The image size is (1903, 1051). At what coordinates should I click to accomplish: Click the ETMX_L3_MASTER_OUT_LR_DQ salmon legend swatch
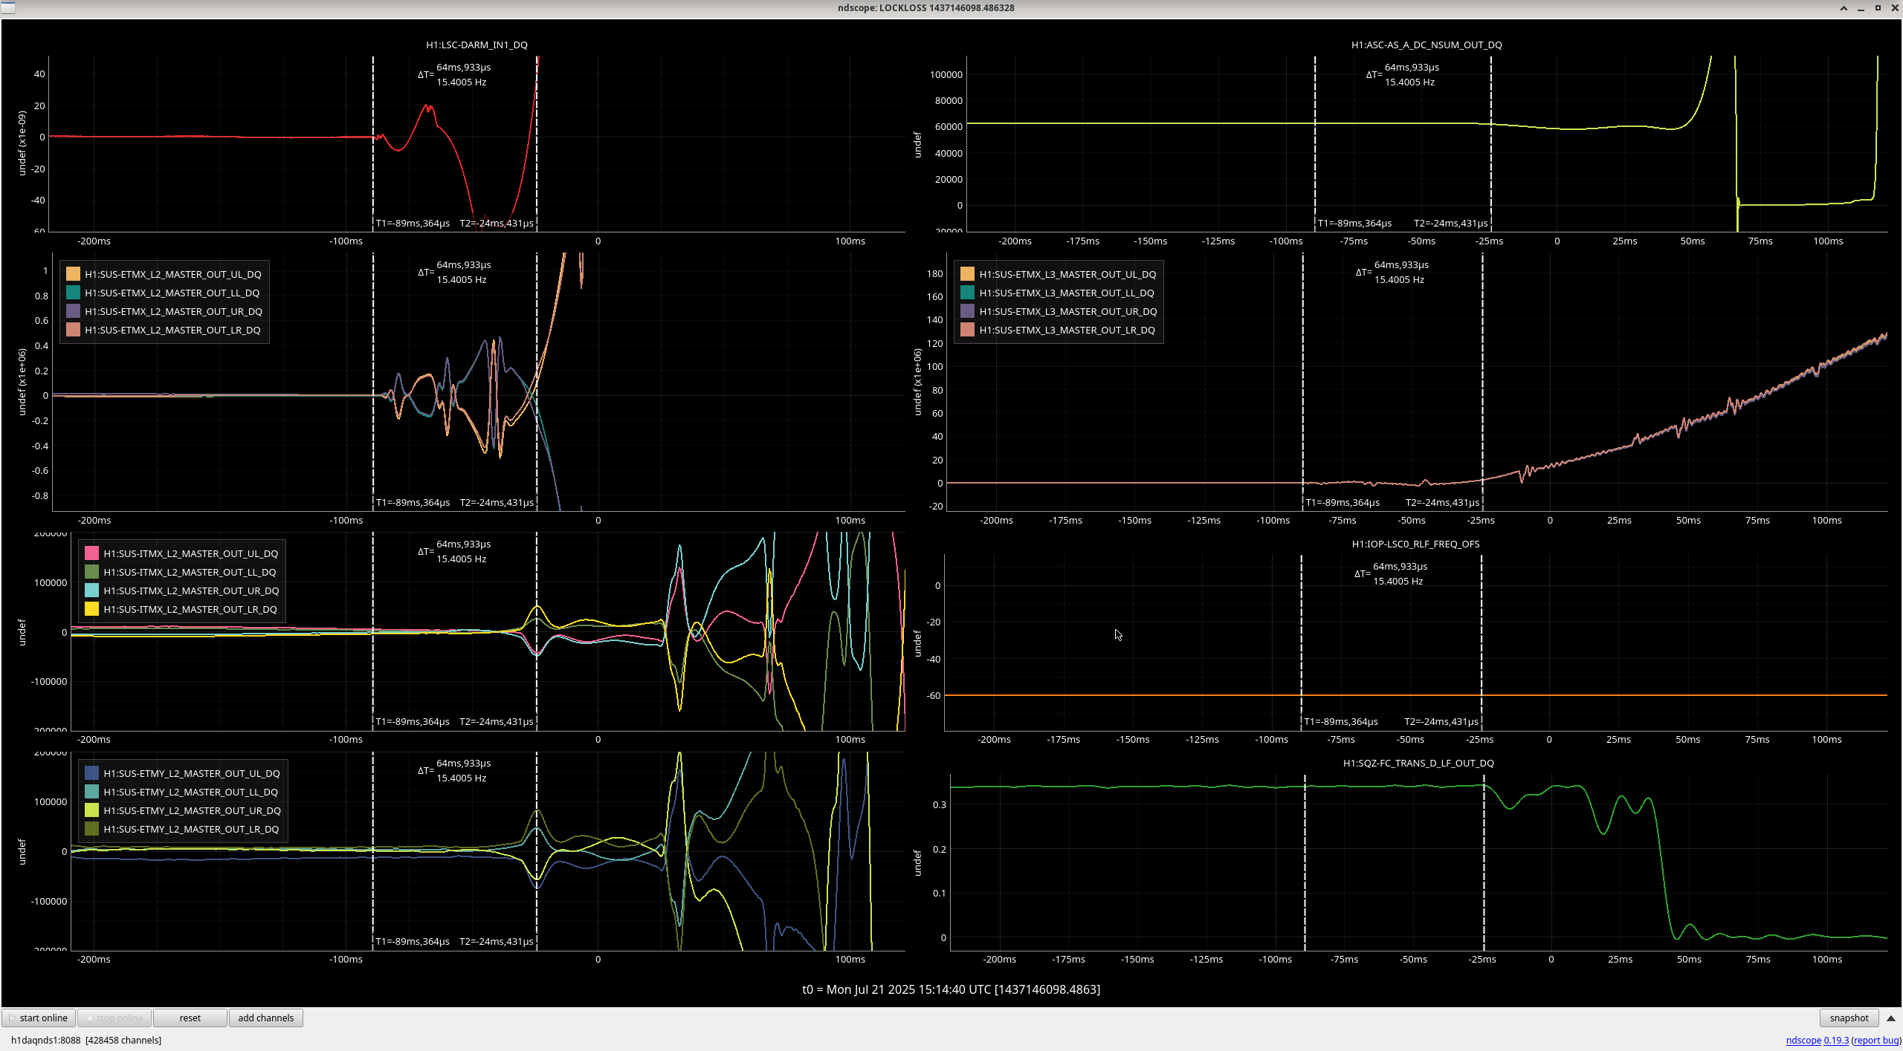pos(967,330)
